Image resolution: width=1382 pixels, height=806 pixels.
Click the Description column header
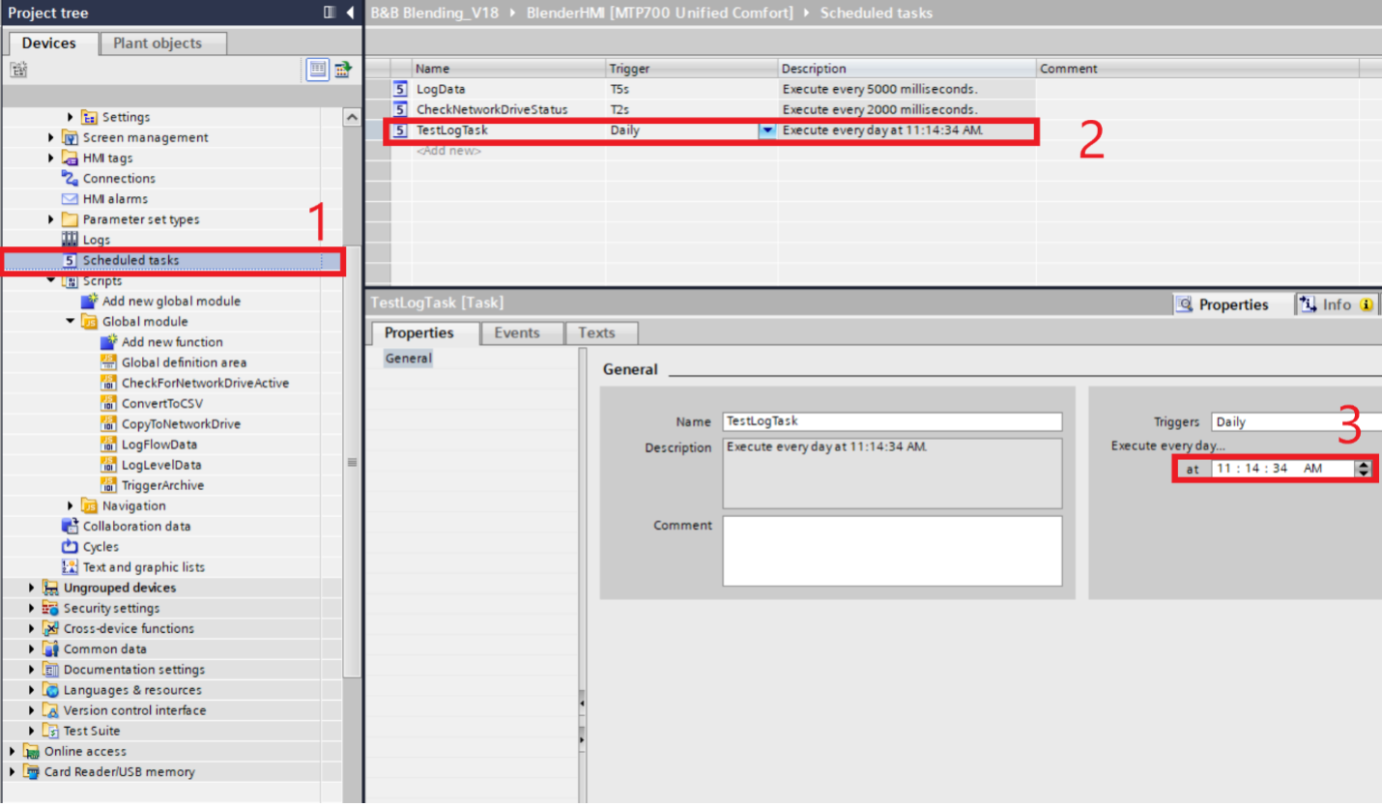click(x=907, y=69)
